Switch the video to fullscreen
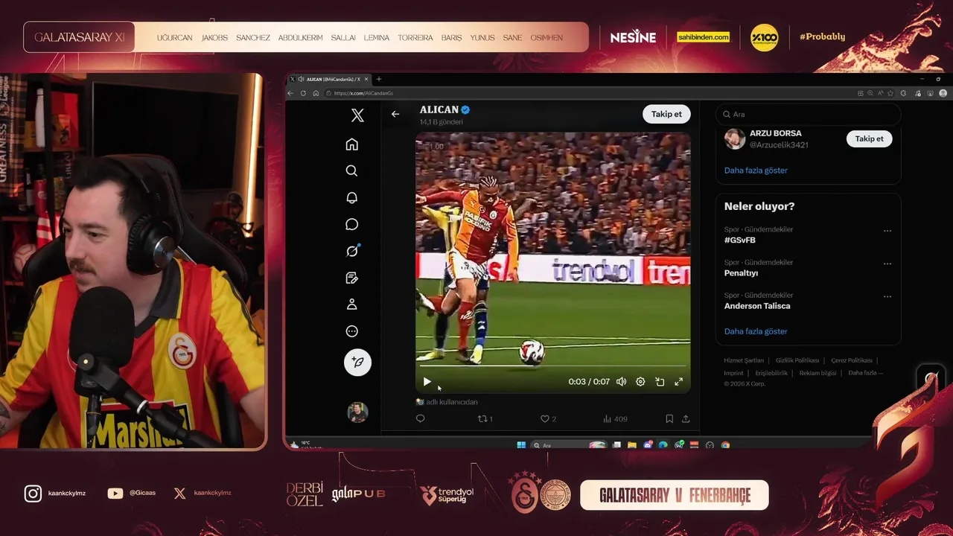The height and width of the screenshot is (536, 953). 679,382
